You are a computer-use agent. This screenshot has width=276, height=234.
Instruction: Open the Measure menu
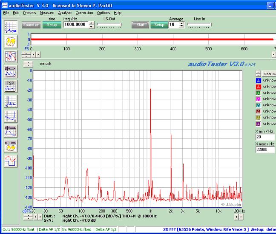tap(47, 13)
